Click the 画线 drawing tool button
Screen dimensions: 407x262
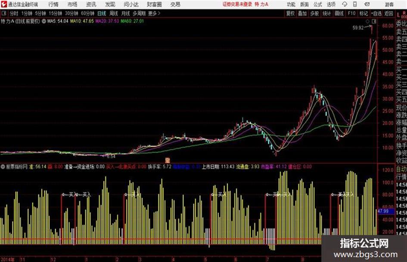click(339, 13)
